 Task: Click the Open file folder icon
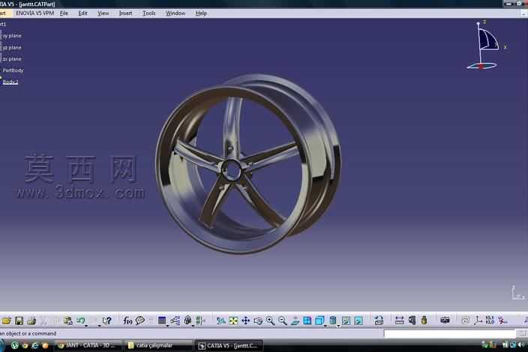[7, 320]
